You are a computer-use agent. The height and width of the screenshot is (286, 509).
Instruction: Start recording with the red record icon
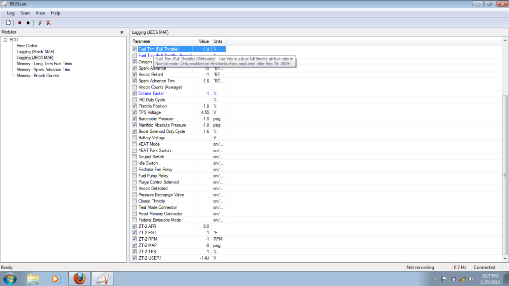click(x=19, y=23)
